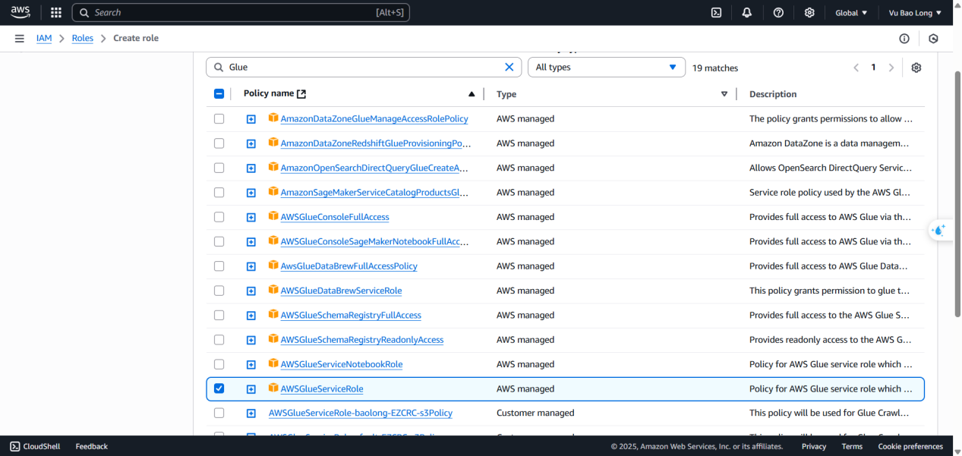
Task: Open the Amazon Q assistant icon
Action: point(940,230)
